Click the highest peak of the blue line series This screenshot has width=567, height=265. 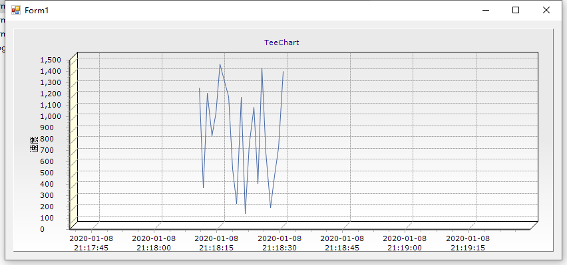[220, 64]
